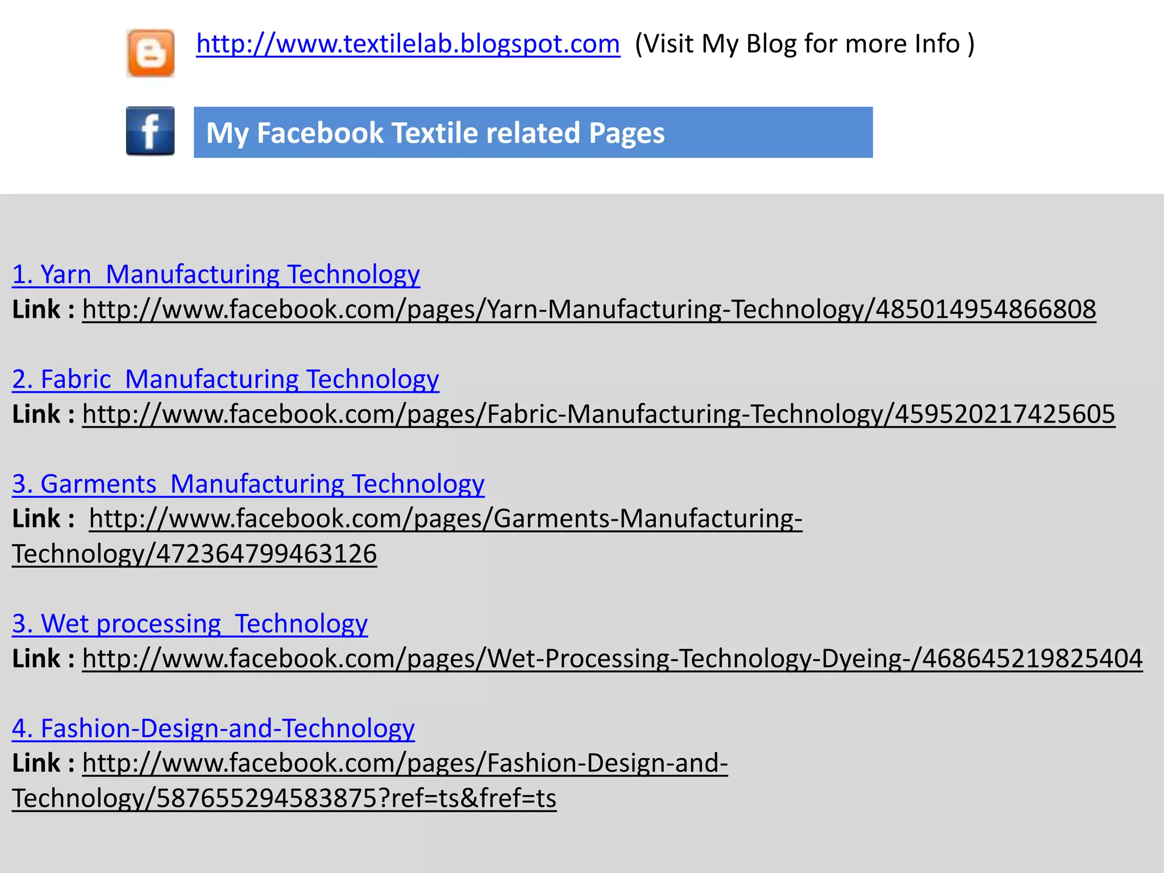The height and width of the screenshot is (873, 1164).
Task: Open the Yarn Manufacturing Technology heading link
Action: tap(216, 275)
